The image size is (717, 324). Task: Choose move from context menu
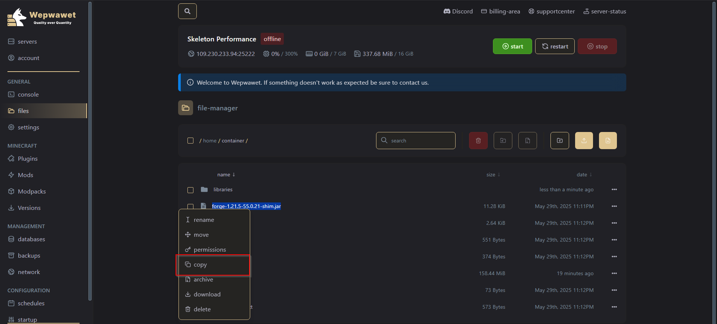pyautogui.click(x=214, y=235)
